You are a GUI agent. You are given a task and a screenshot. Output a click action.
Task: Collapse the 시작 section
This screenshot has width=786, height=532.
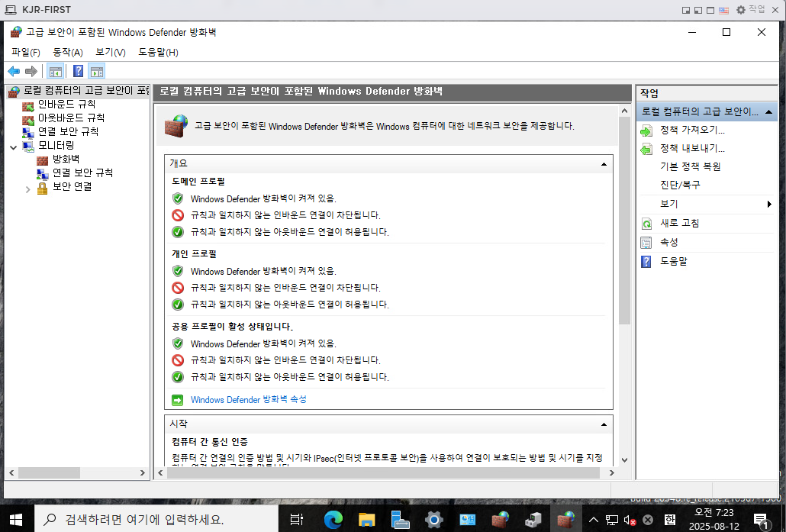click(604, 424)
